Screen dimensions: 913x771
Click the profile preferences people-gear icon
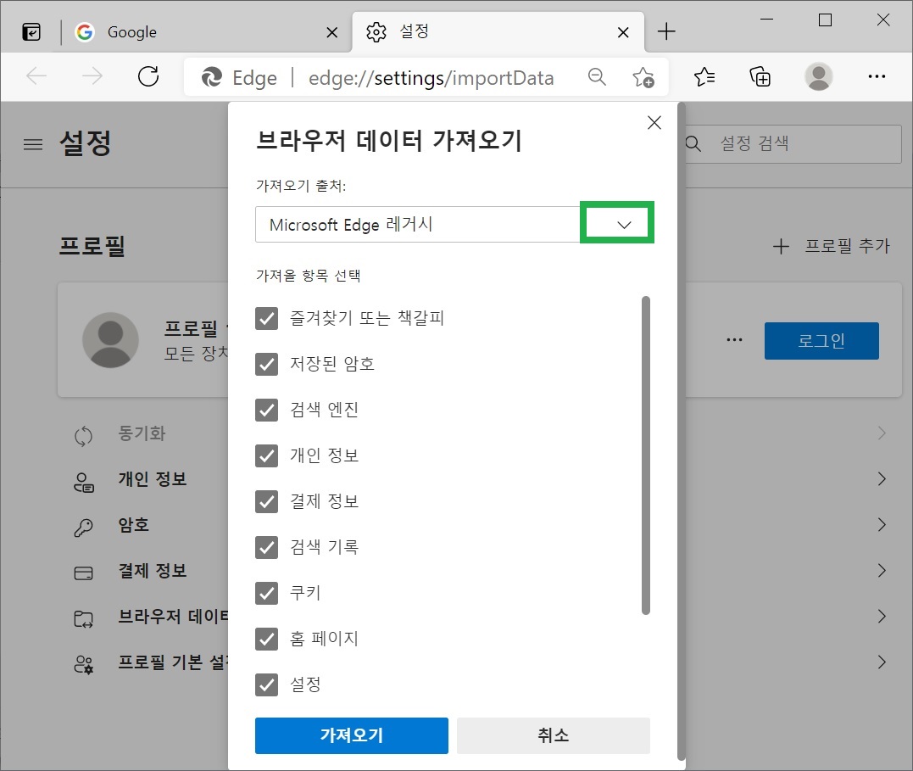[83, 665]
